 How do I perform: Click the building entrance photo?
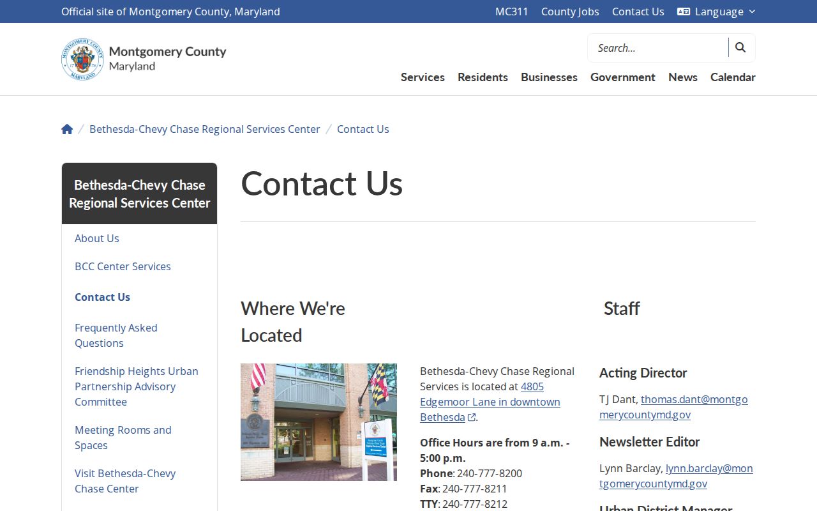319,422
